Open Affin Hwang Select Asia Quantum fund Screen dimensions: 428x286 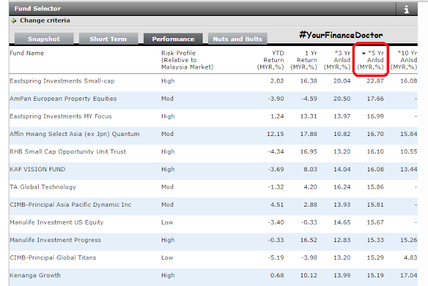click(74, 134)
